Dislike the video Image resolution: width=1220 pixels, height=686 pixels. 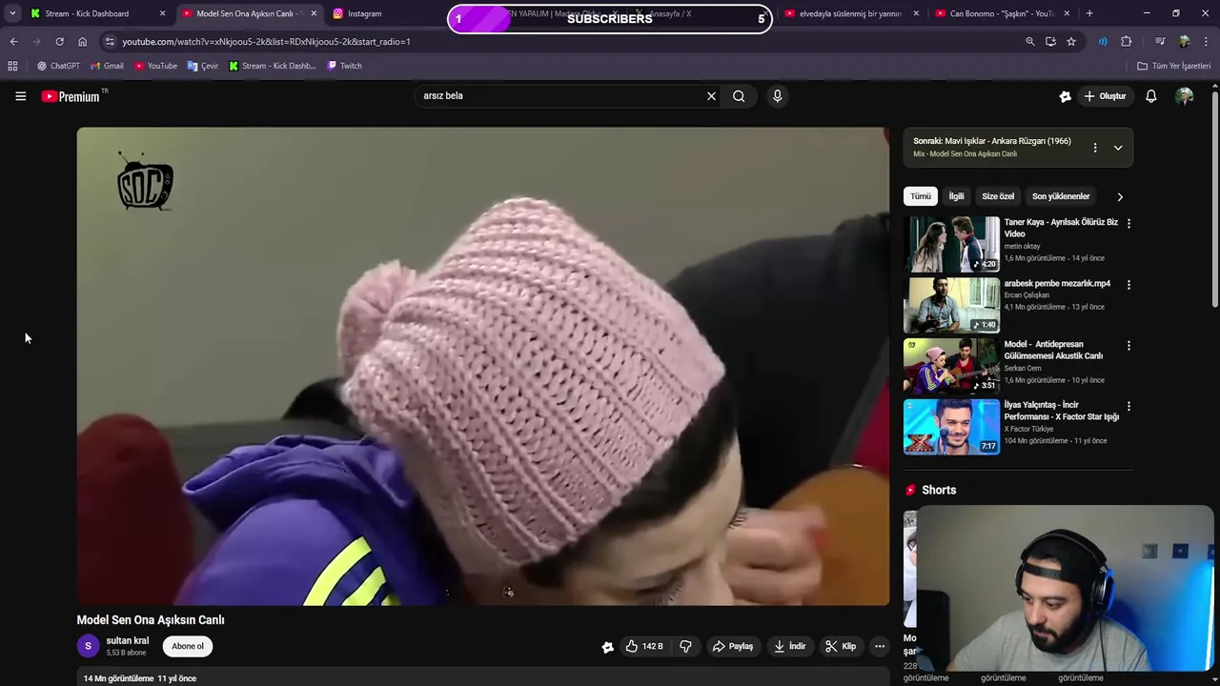(685, 646)
